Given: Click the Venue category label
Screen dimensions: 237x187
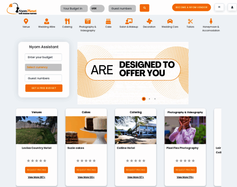Looking at the screenshot, I should click(26, 27).
